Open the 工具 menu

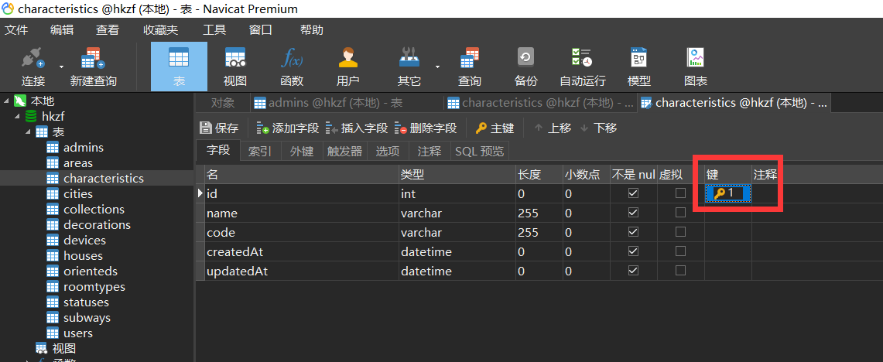[214, 30]
